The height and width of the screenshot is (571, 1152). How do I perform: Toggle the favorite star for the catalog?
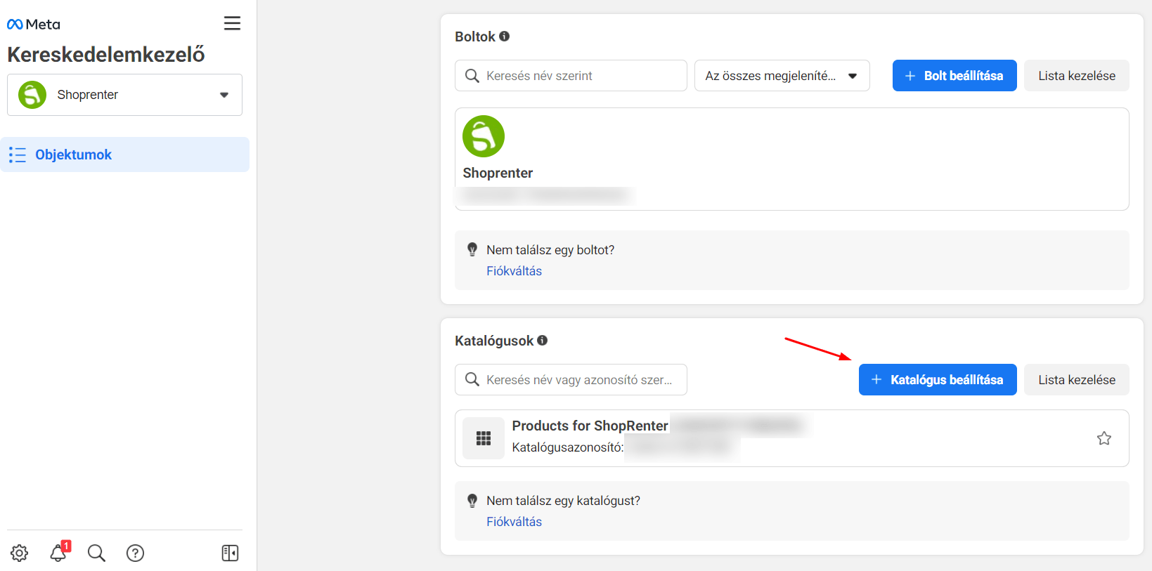(1104, 438)
